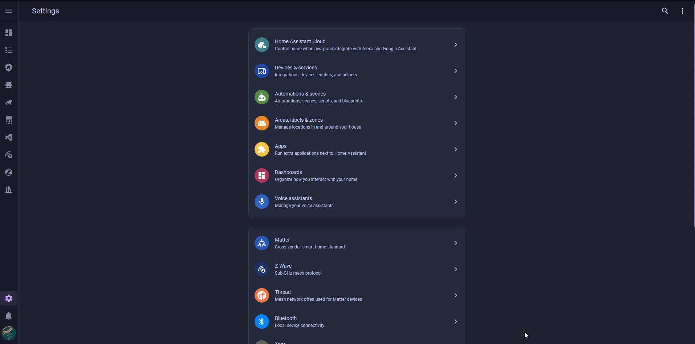Click the page vertical scrollbar
This screenshot has width=695, height=344.
(x=694, y=113)
